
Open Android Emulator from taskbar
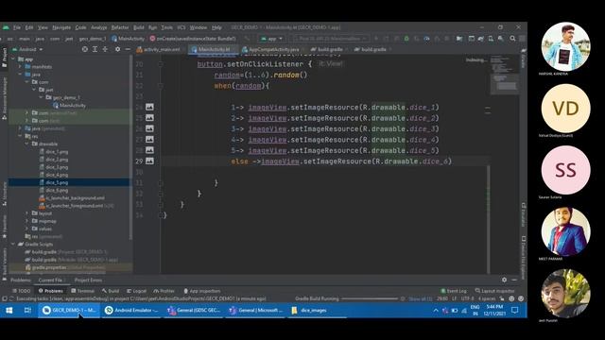[x=131, y=310]
